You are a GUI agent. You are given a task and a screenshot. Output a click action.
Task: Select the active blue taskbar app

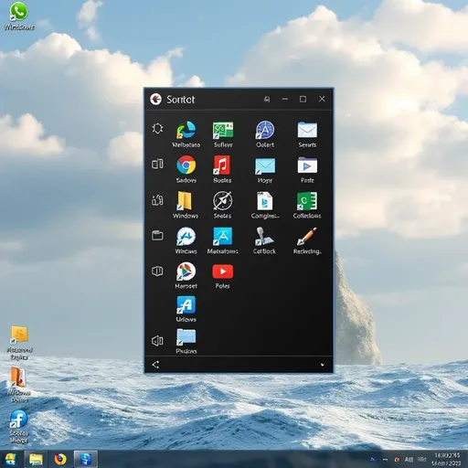tap(86, 459)
